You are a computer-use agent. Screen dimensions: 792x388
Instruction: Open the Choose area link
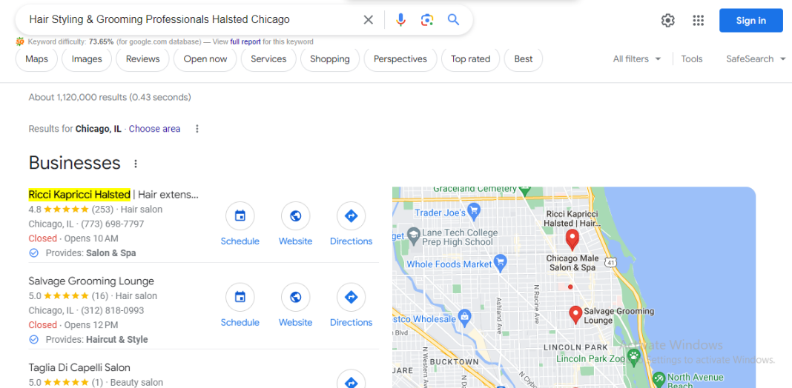(x=154, y=129)
